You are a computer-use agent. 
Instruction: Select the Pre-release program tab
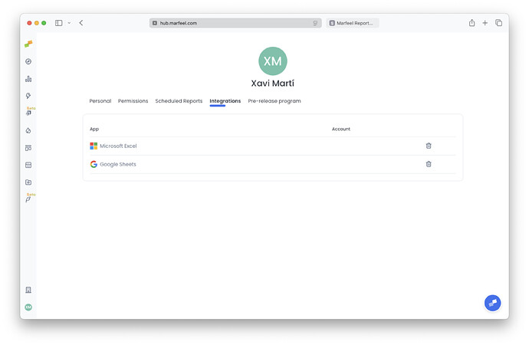pyautogui.click(x=274, y=101)
